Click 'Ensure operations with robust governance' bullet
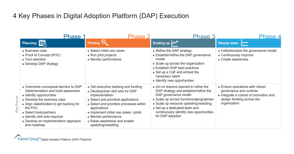 (x=243, y=89)
